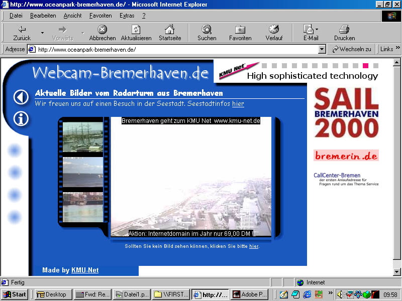This screenshot has width=402, height=301.
Task: Click the 'hier' link below webcam image
Action: pos(254,246)
